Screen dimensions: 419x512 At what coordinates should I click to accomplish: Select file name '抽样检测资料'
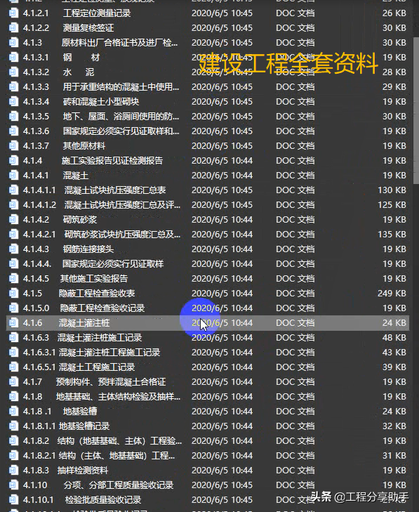(83, 470)
